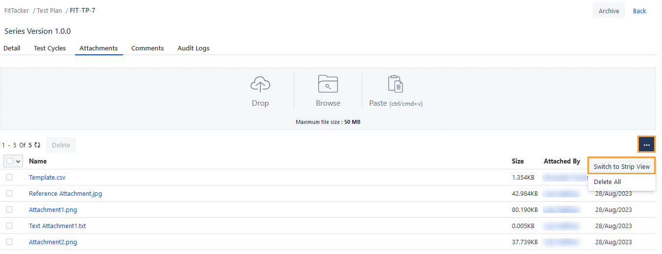Click the Maximum file size 50 MB note
This screenshot has height=254, width=662.
[328, 122]
